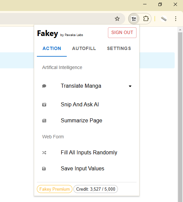The height and width of the screenshot is (202, 183).
Task: Click the page scrollbar up arrow
Action: point(180,30)
